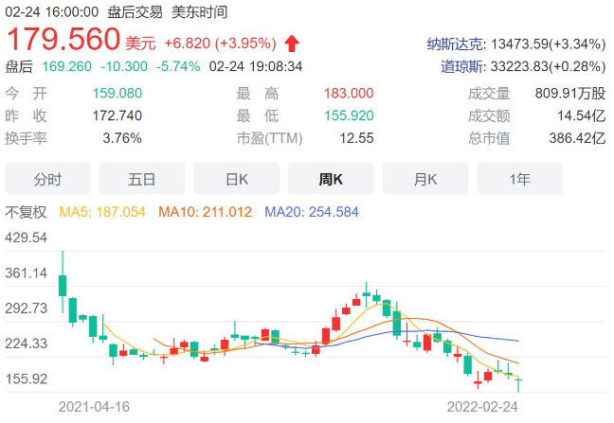This screenshot has height=423, width=614.
Task: Open the 日K chart tab
Action: [237, 179]
